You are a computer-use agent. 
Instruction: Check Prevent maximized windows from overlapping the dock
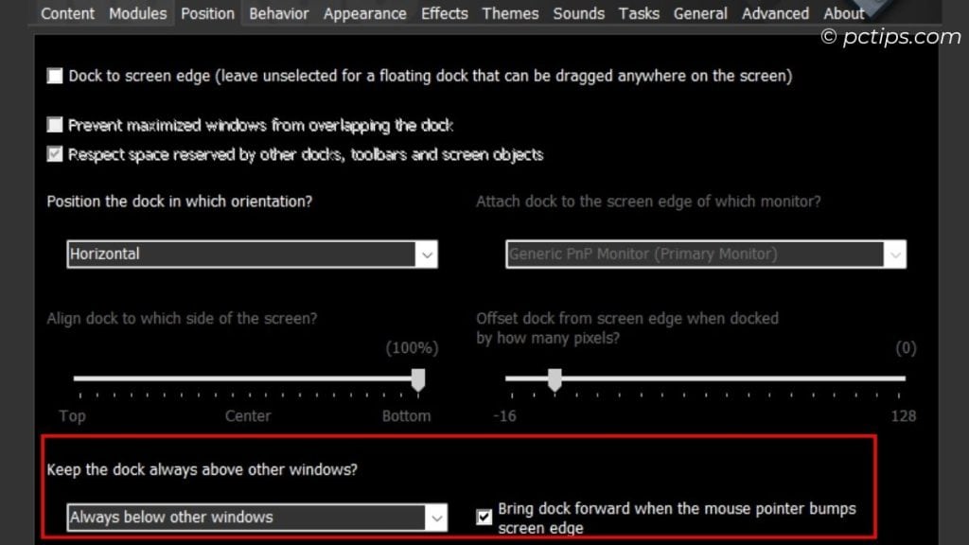54,125
